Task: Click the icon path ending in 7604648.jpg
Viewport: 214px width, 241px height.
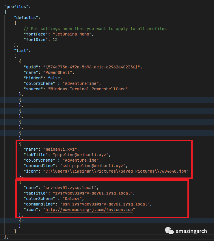Action: tap(116, 171)
